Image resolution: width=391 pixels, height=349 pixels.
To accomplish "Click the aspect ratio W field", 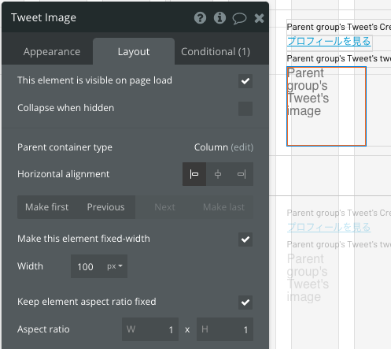I will [150, 329].
